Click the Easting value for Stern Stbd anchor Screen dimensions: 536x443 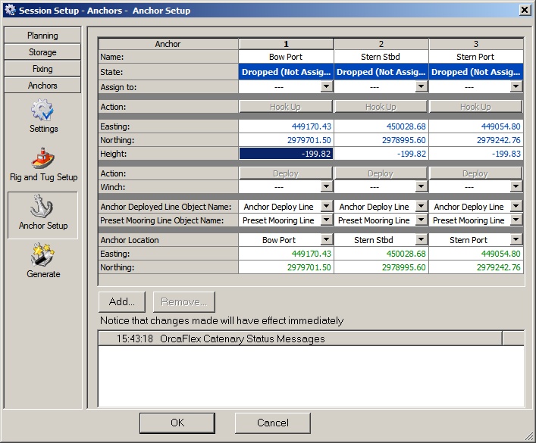(x=381, y=126)
